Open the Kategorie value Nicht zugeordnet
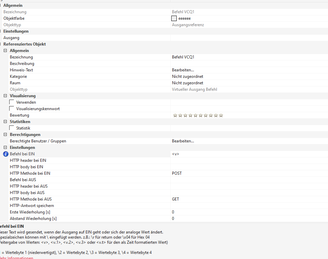The image size is (328, 259). 187,76
